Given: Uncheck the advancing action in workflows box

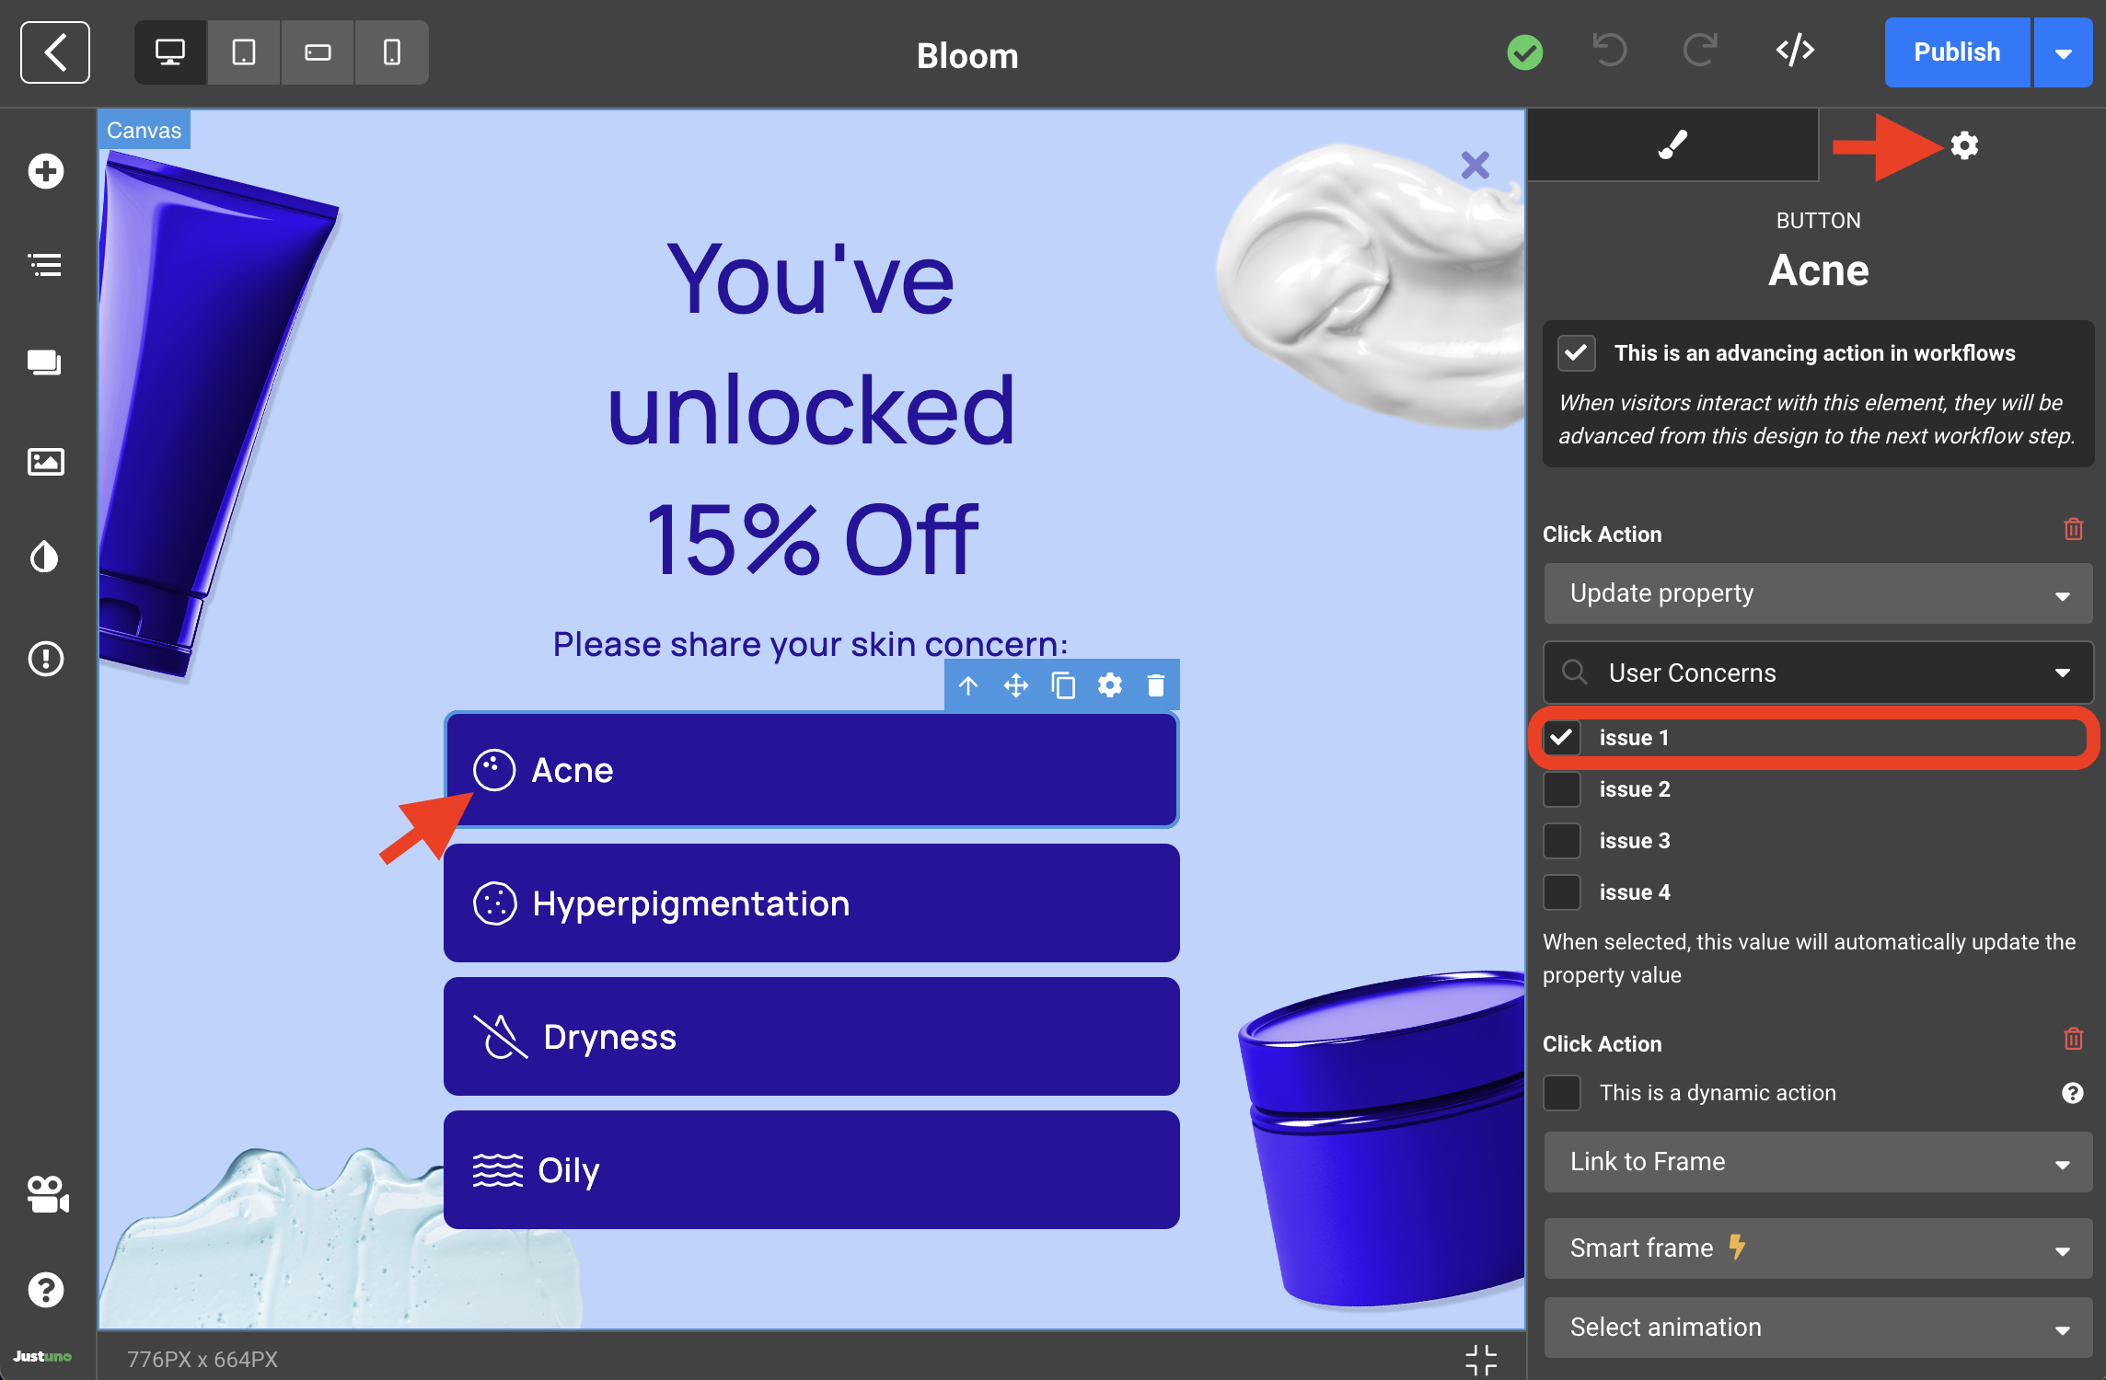Looking at the screenshot, I should (1576, 353).
